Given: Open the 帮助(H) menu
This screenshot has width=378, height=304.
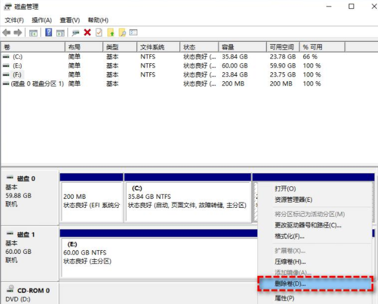Looking at the screenshot, I should [x=98, y=20].
